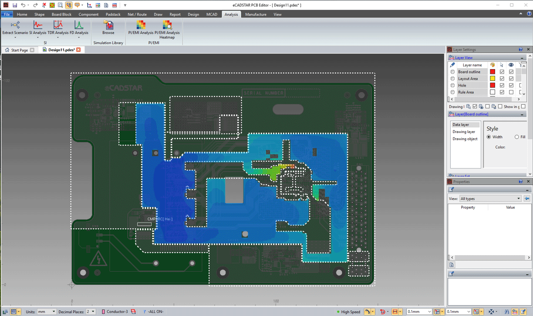Click the Layer Settings help icon
Screen dimensions: 533x316
click(521, 50)
